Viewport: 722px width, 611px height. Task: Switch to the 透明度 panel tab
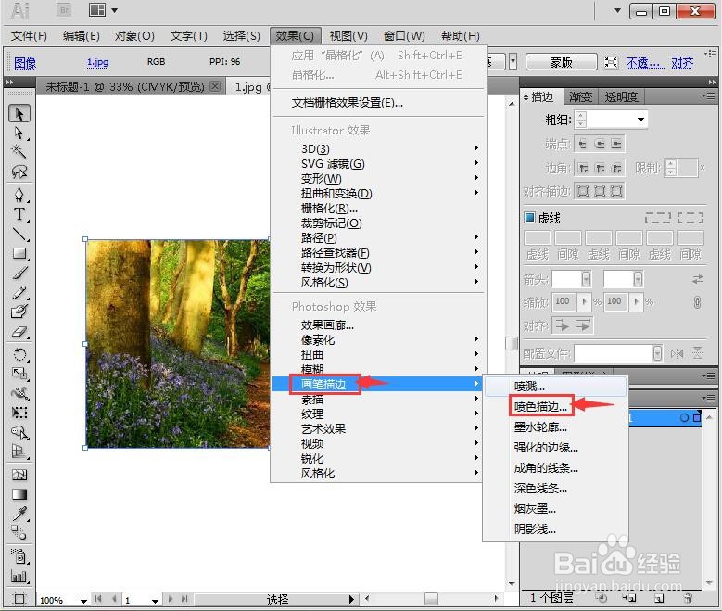click(x=621, y=96)
